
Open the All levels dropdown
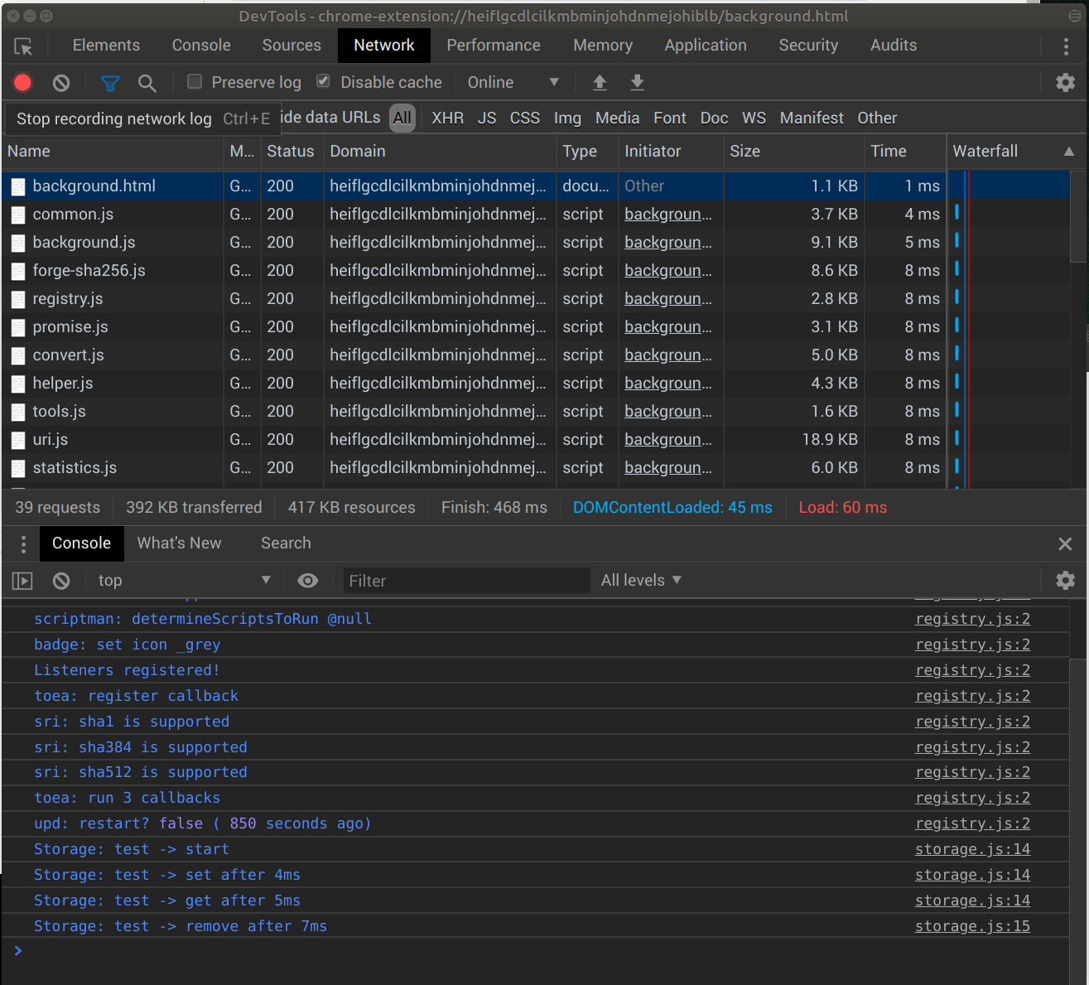click(639, 580)
